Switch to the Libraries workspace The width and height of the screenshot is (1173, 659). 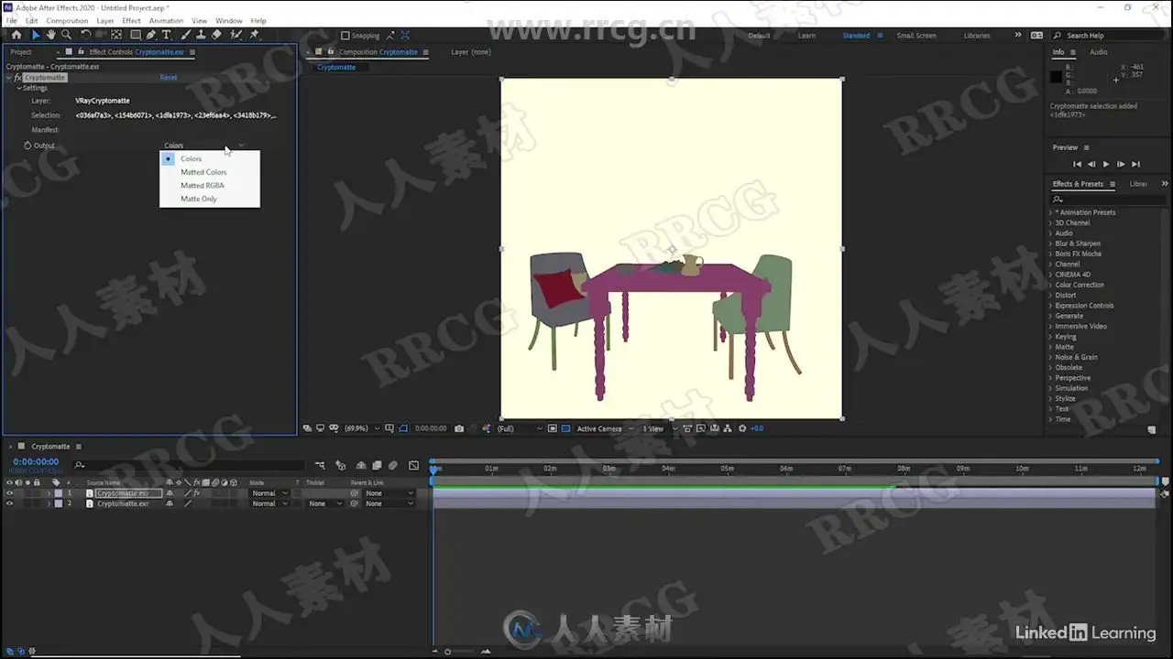click(x=977, y=36)
